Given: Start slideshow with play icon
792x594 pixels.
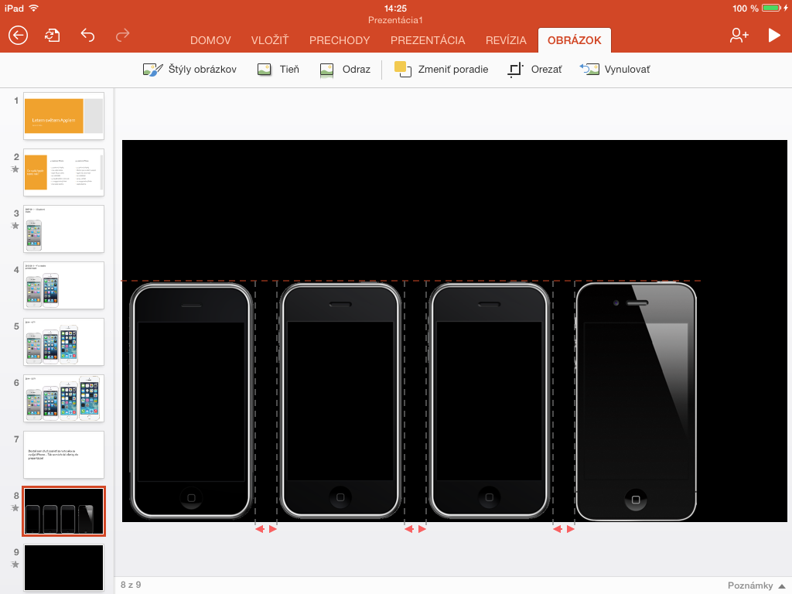Looking at the screenshot, I should (x=773, y=35).
